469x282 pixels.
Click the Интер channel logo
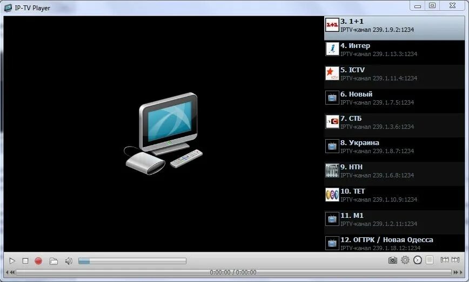pyautogui.click(x=332, y=49)
